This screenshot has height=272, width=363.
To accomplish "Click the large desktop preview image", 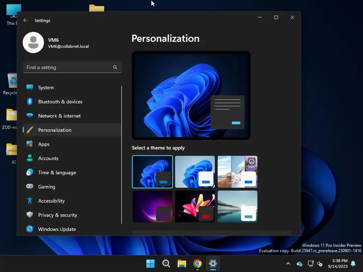I will [x=191, y=95].
